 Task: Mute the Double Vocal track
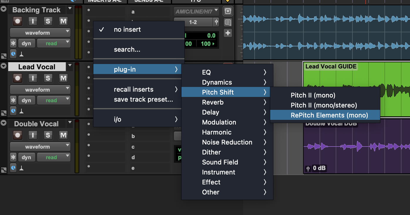click(63, 135)
